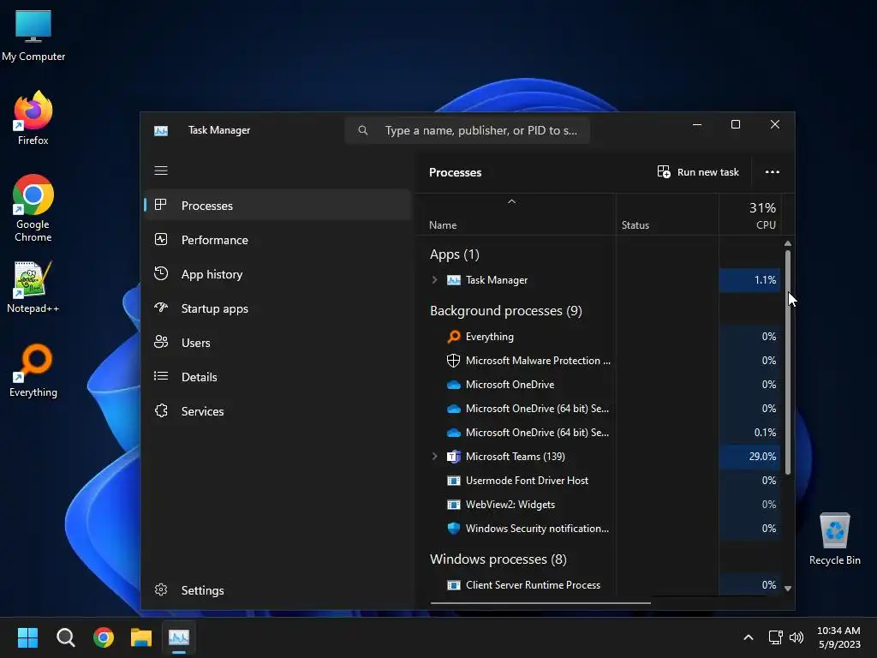Image resolution: width=877 pixels, height=658 pixels.
Task: Open the hamburger navigation menu in Task Manager
Action: 160,170
